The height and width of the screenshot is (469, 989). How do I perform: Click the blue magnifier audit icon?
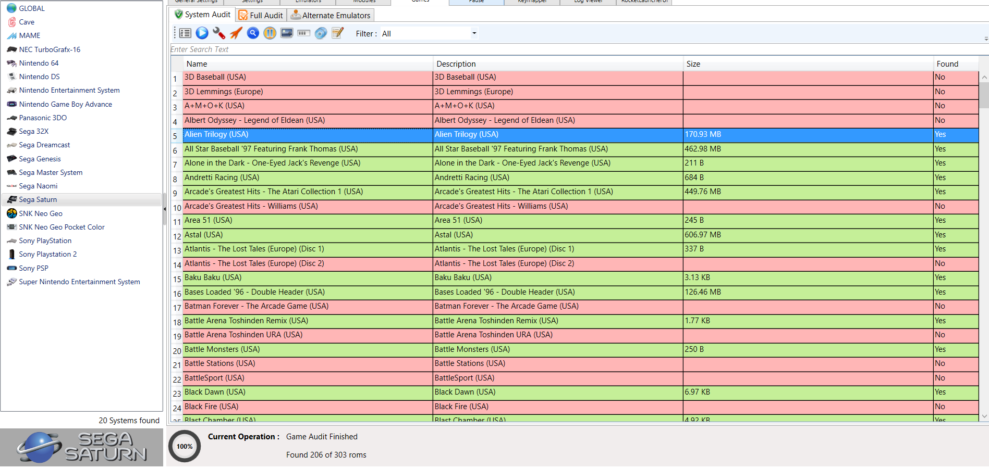253,33
